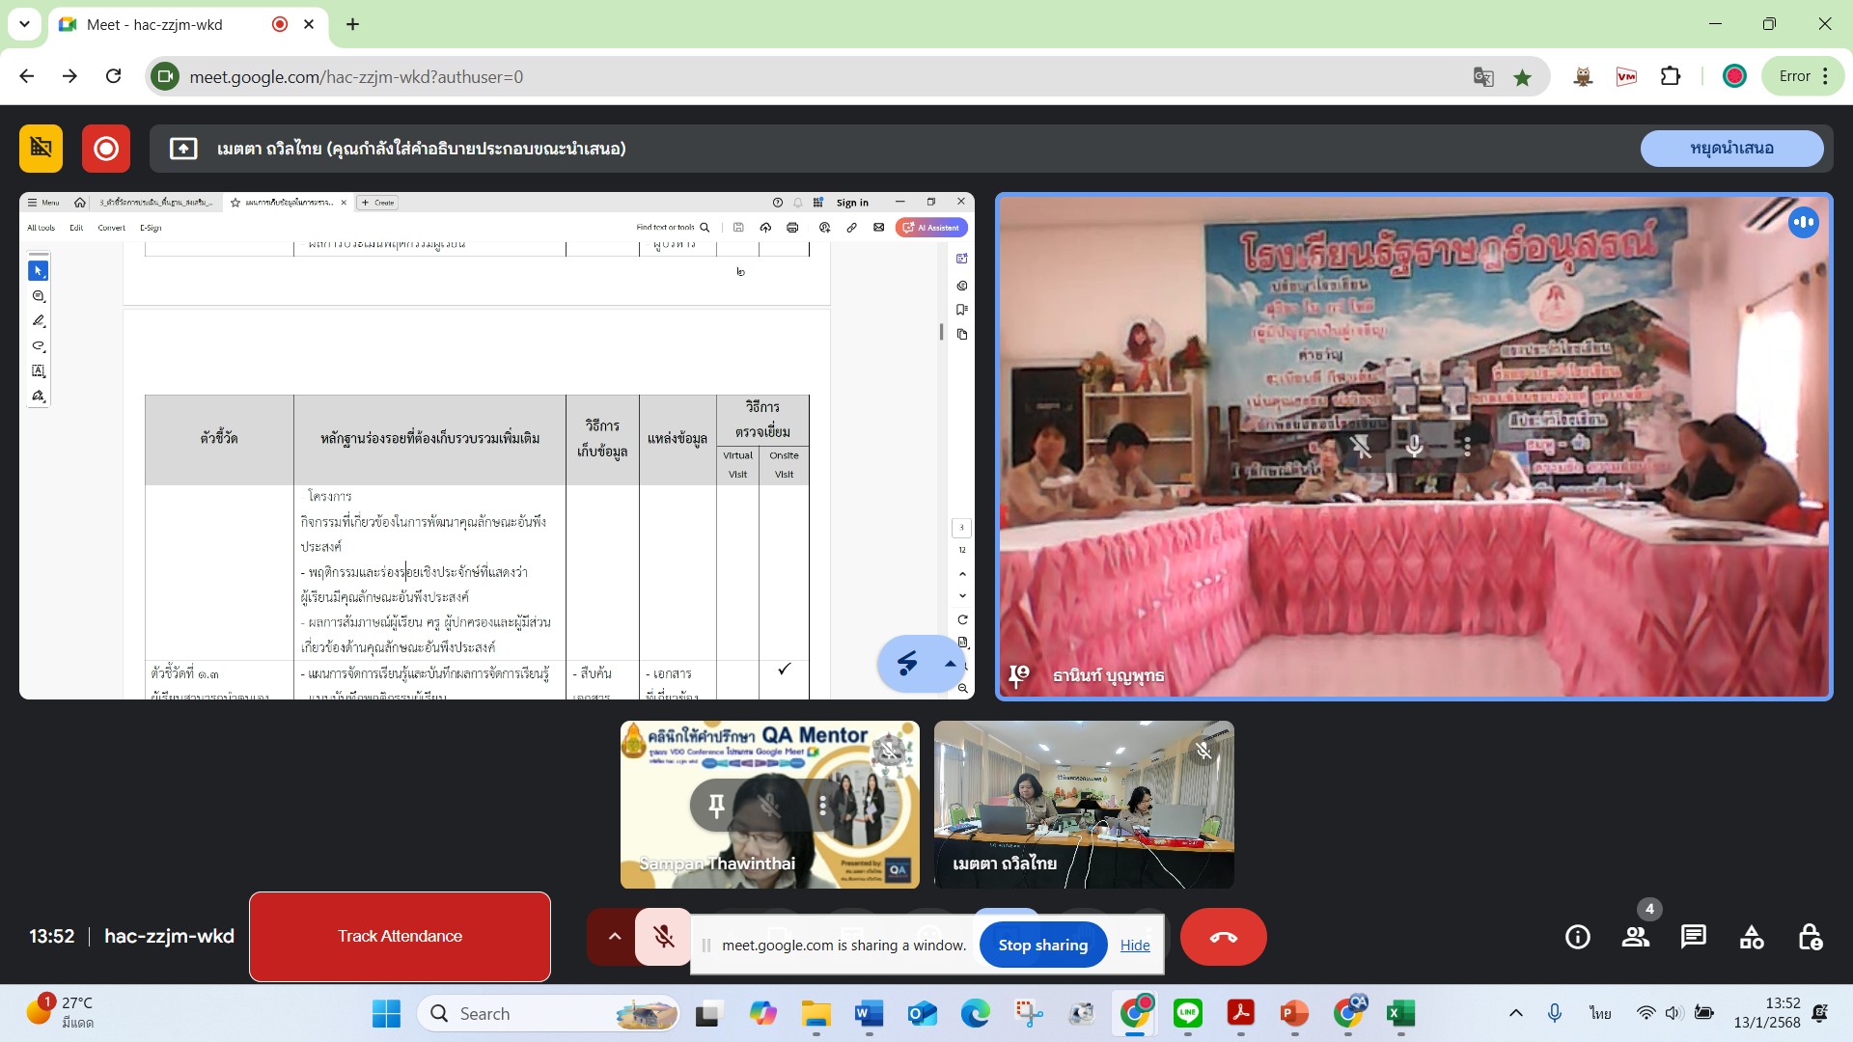Click the Track Attendance red button

tap(400, 936)
